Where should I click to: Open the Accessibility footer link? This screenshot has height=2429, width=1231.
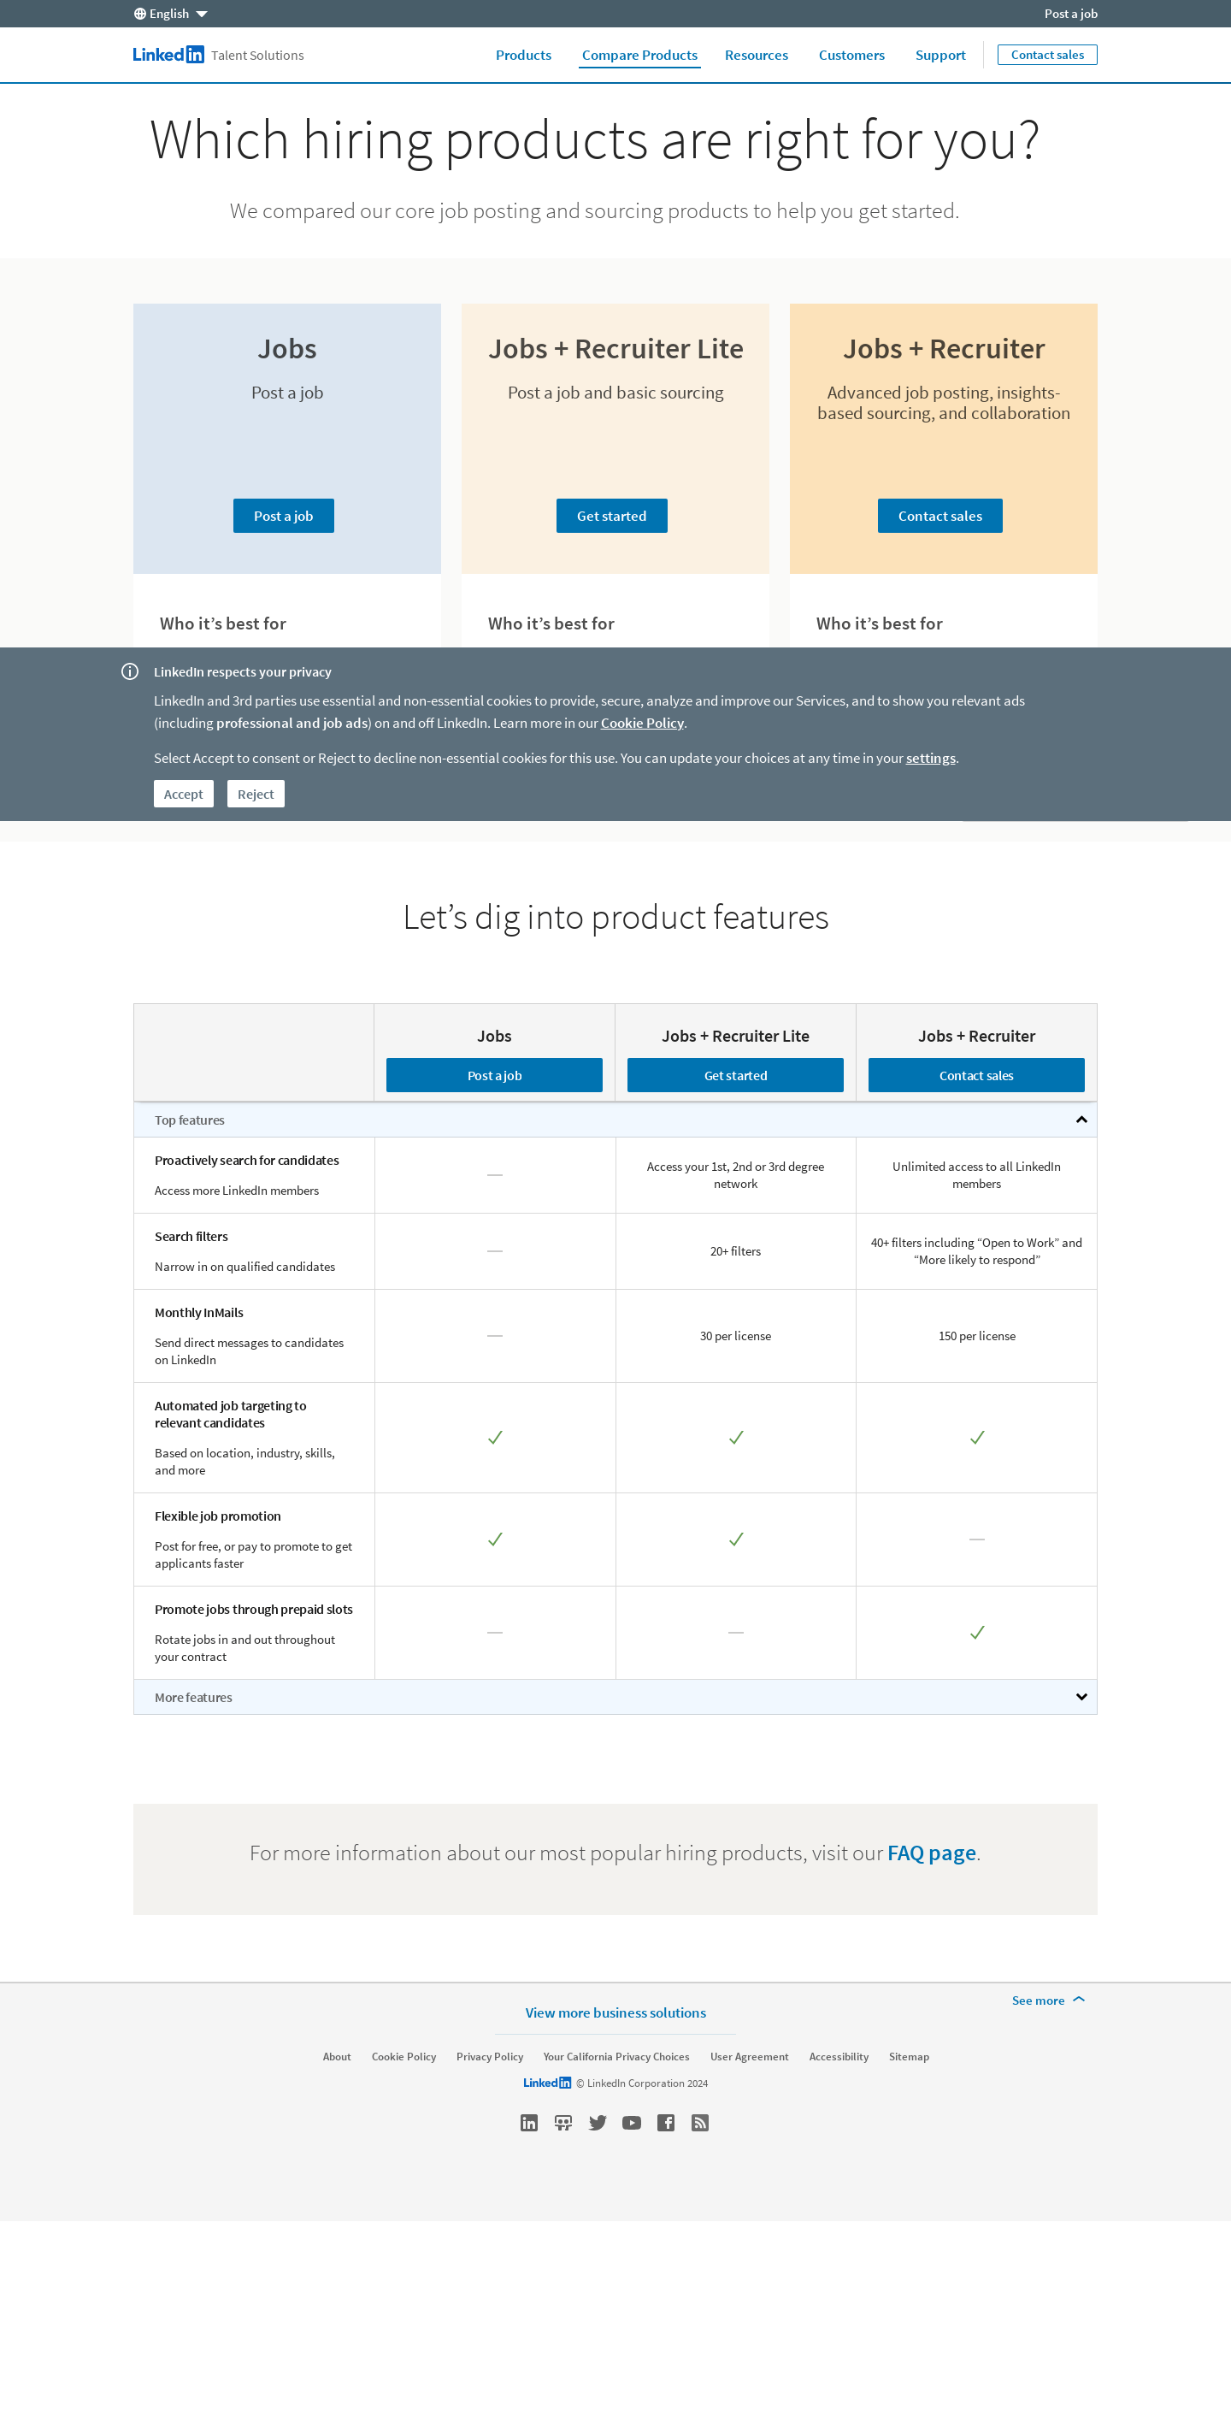(839, 2057)
